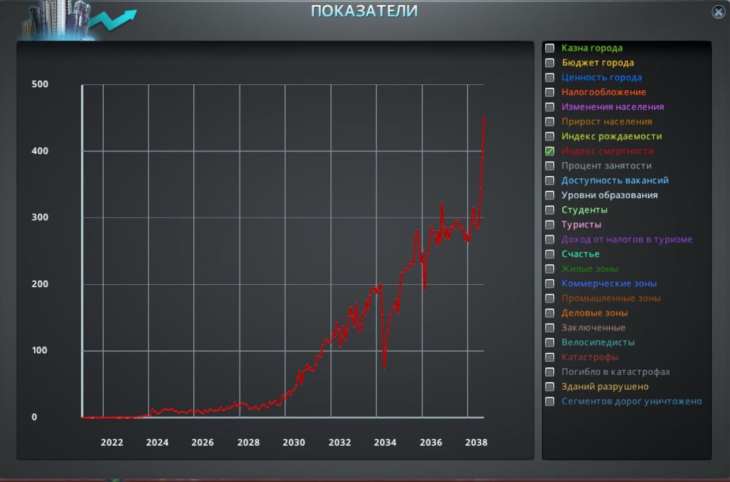Image resolution: width=730 pixels, height=482 pixels.
Task: Check the Заключенные checkbox
Action: [550, 328]
